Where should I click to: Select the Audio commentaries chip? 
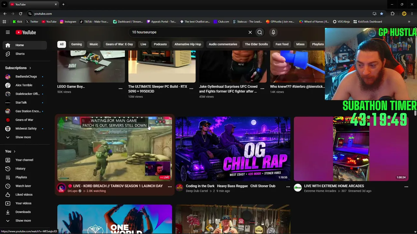[x=223, y=44]
